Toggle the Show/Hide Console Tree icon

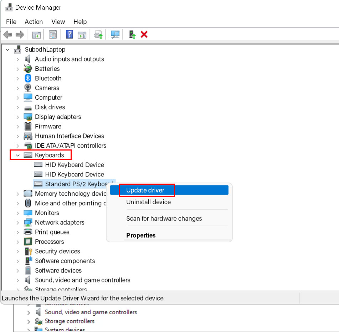(x=36, y=34)
